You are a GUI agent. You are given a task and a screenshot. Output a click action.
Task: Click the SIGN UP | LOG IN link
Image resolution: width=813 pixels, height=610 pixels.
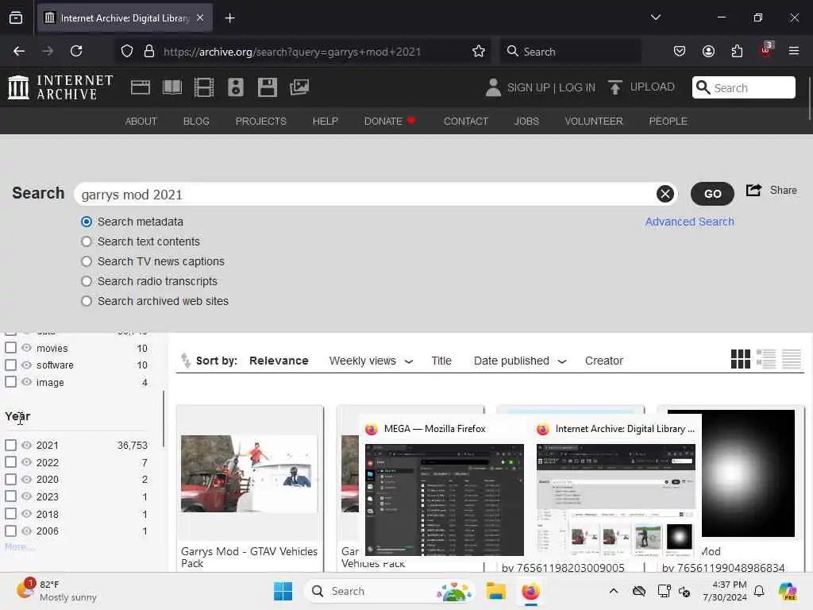tap(551, 87)
